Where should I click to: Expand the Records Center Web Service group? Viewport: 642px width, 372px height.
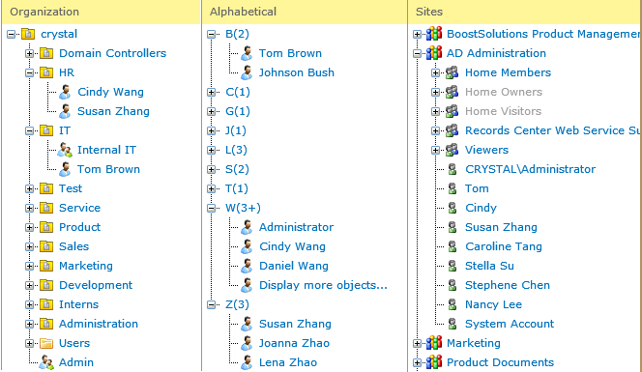[x=435, y=131]
